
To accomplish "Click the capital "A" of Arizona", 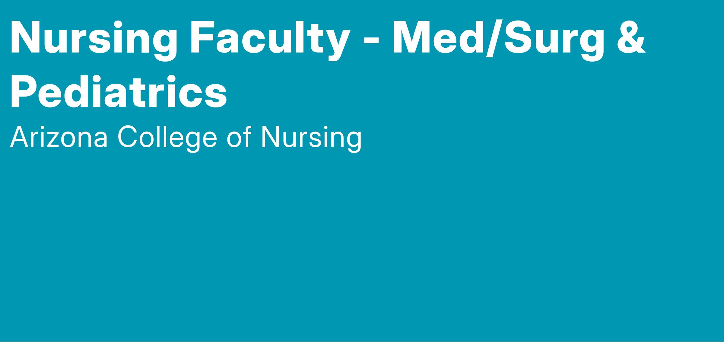I will pos(19,138).
